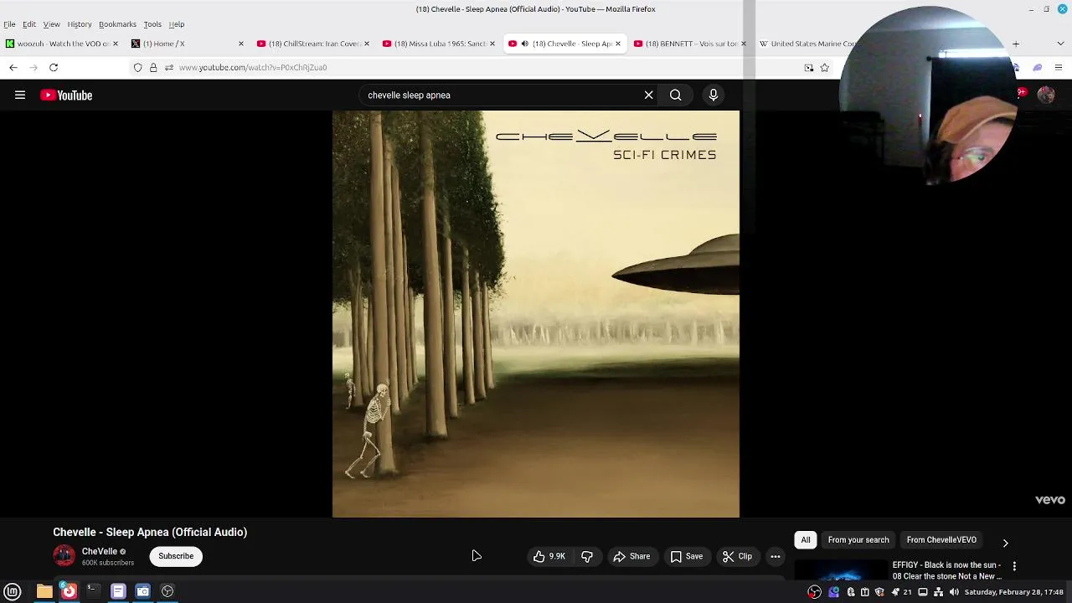
Task: Dislike the video with thumbs down
Action: pyautogui.click(x=587, y=556)
